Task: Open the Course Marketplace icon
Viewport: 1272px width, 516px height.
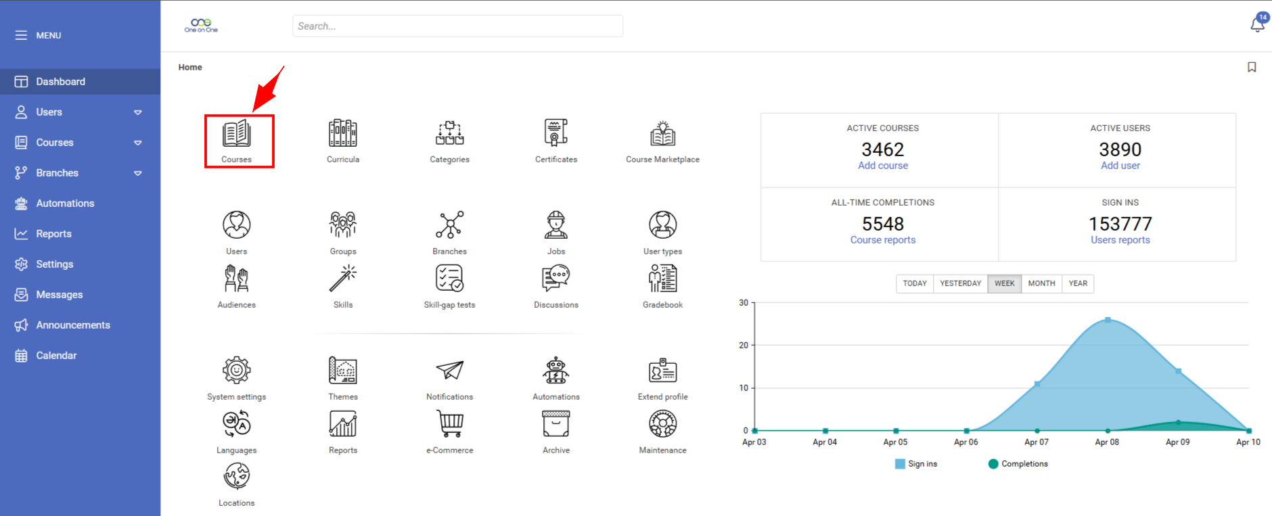Action: tap(662, 134)
